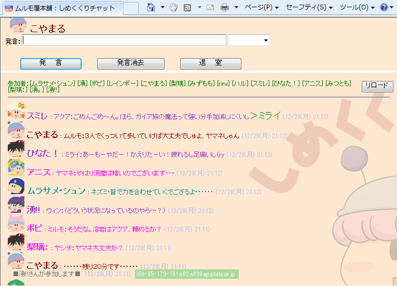The height and width of the screenshot is (286, 397).
Task: Click the 退室 leave room button
Action: [x=210, y=63]
